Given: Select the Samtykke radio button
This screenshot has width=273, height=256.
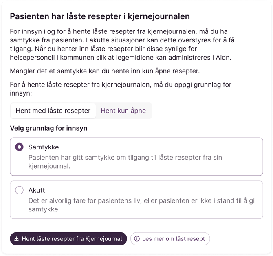Looking at the screenshot, I should 19,147.
